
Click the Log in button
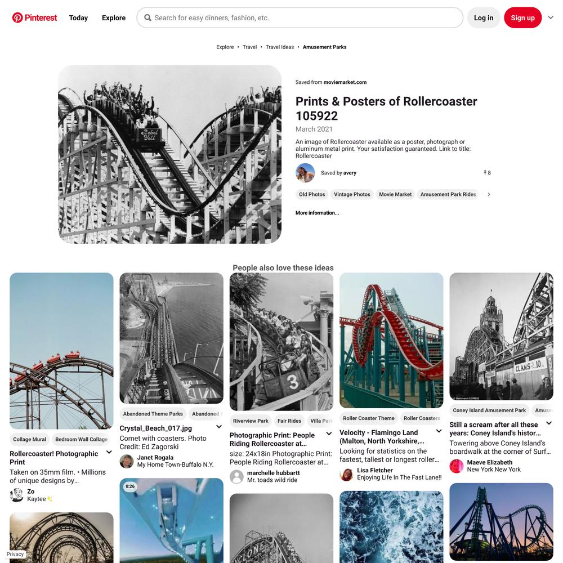coord(484,17)
